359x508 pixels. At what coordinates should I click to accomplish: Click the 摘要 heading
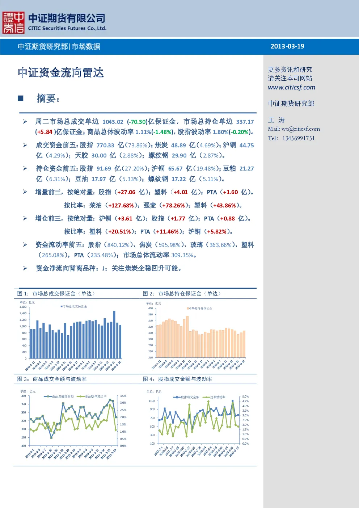click(48, 98)
